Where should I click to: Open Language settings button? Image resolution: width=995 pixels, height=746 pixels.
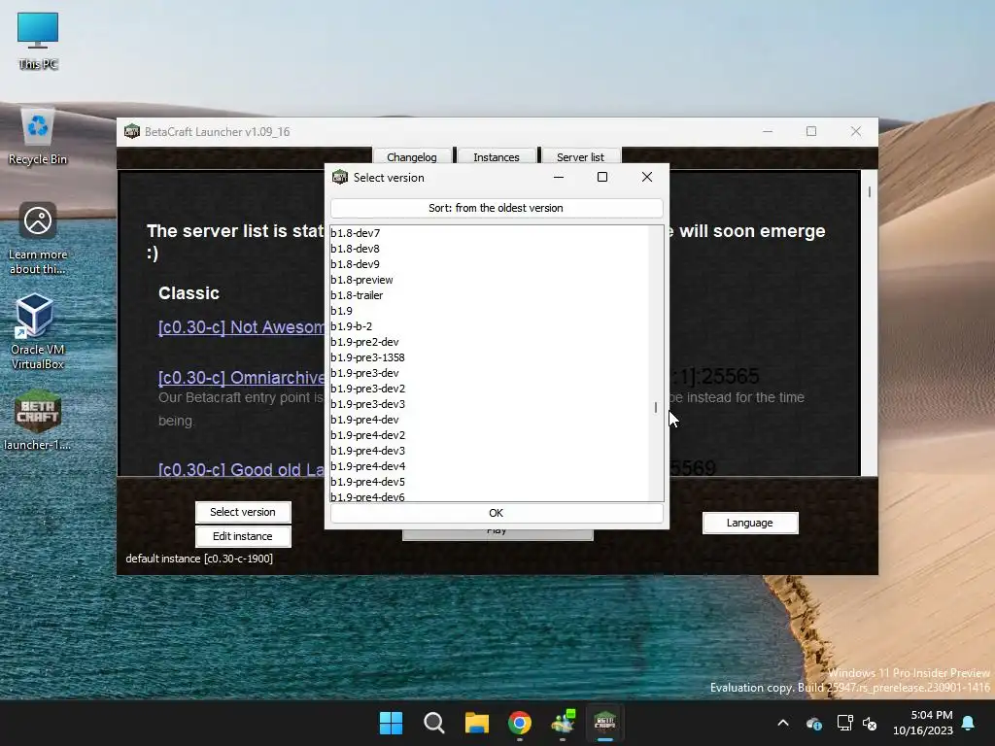(750, 523)
